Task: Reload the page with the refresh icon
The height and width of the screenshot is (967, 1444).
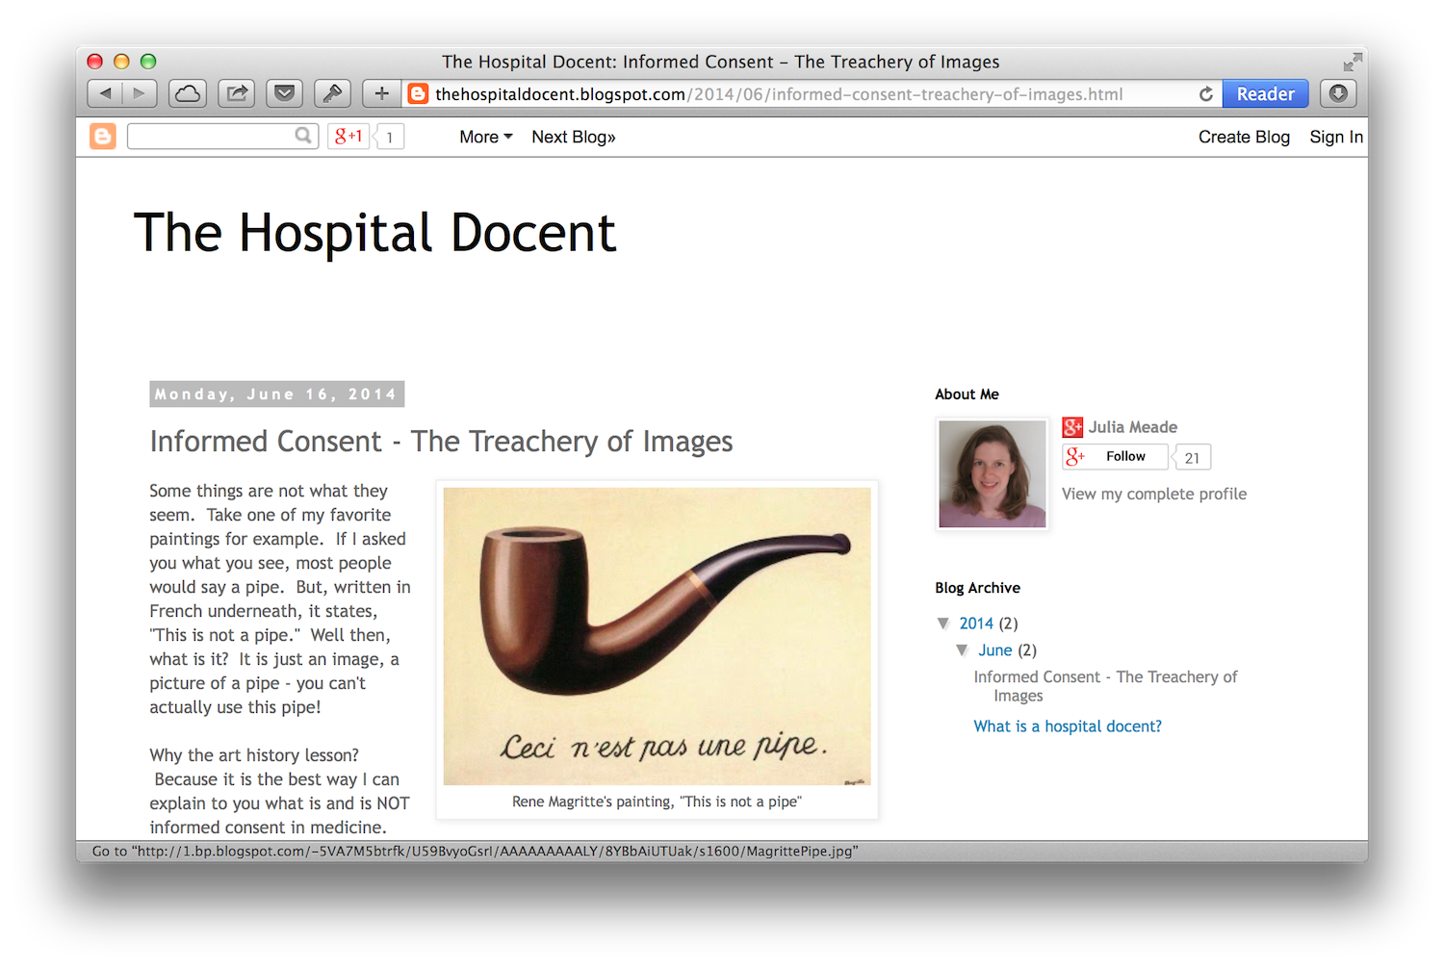Action: coord(1206,93)
